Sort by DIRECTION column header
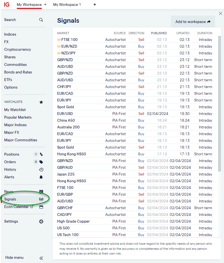The image size is (224, 263). point(137,33)
